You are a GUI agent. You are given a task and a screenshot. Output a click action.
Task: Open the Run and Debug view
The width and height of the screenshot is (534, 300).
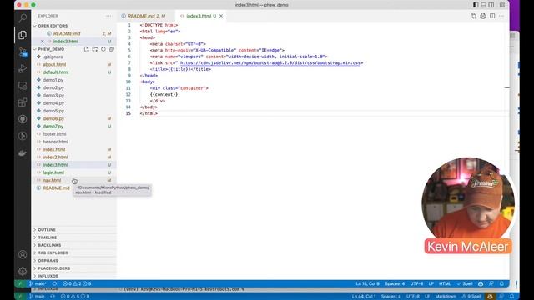(x=23, y=68)
